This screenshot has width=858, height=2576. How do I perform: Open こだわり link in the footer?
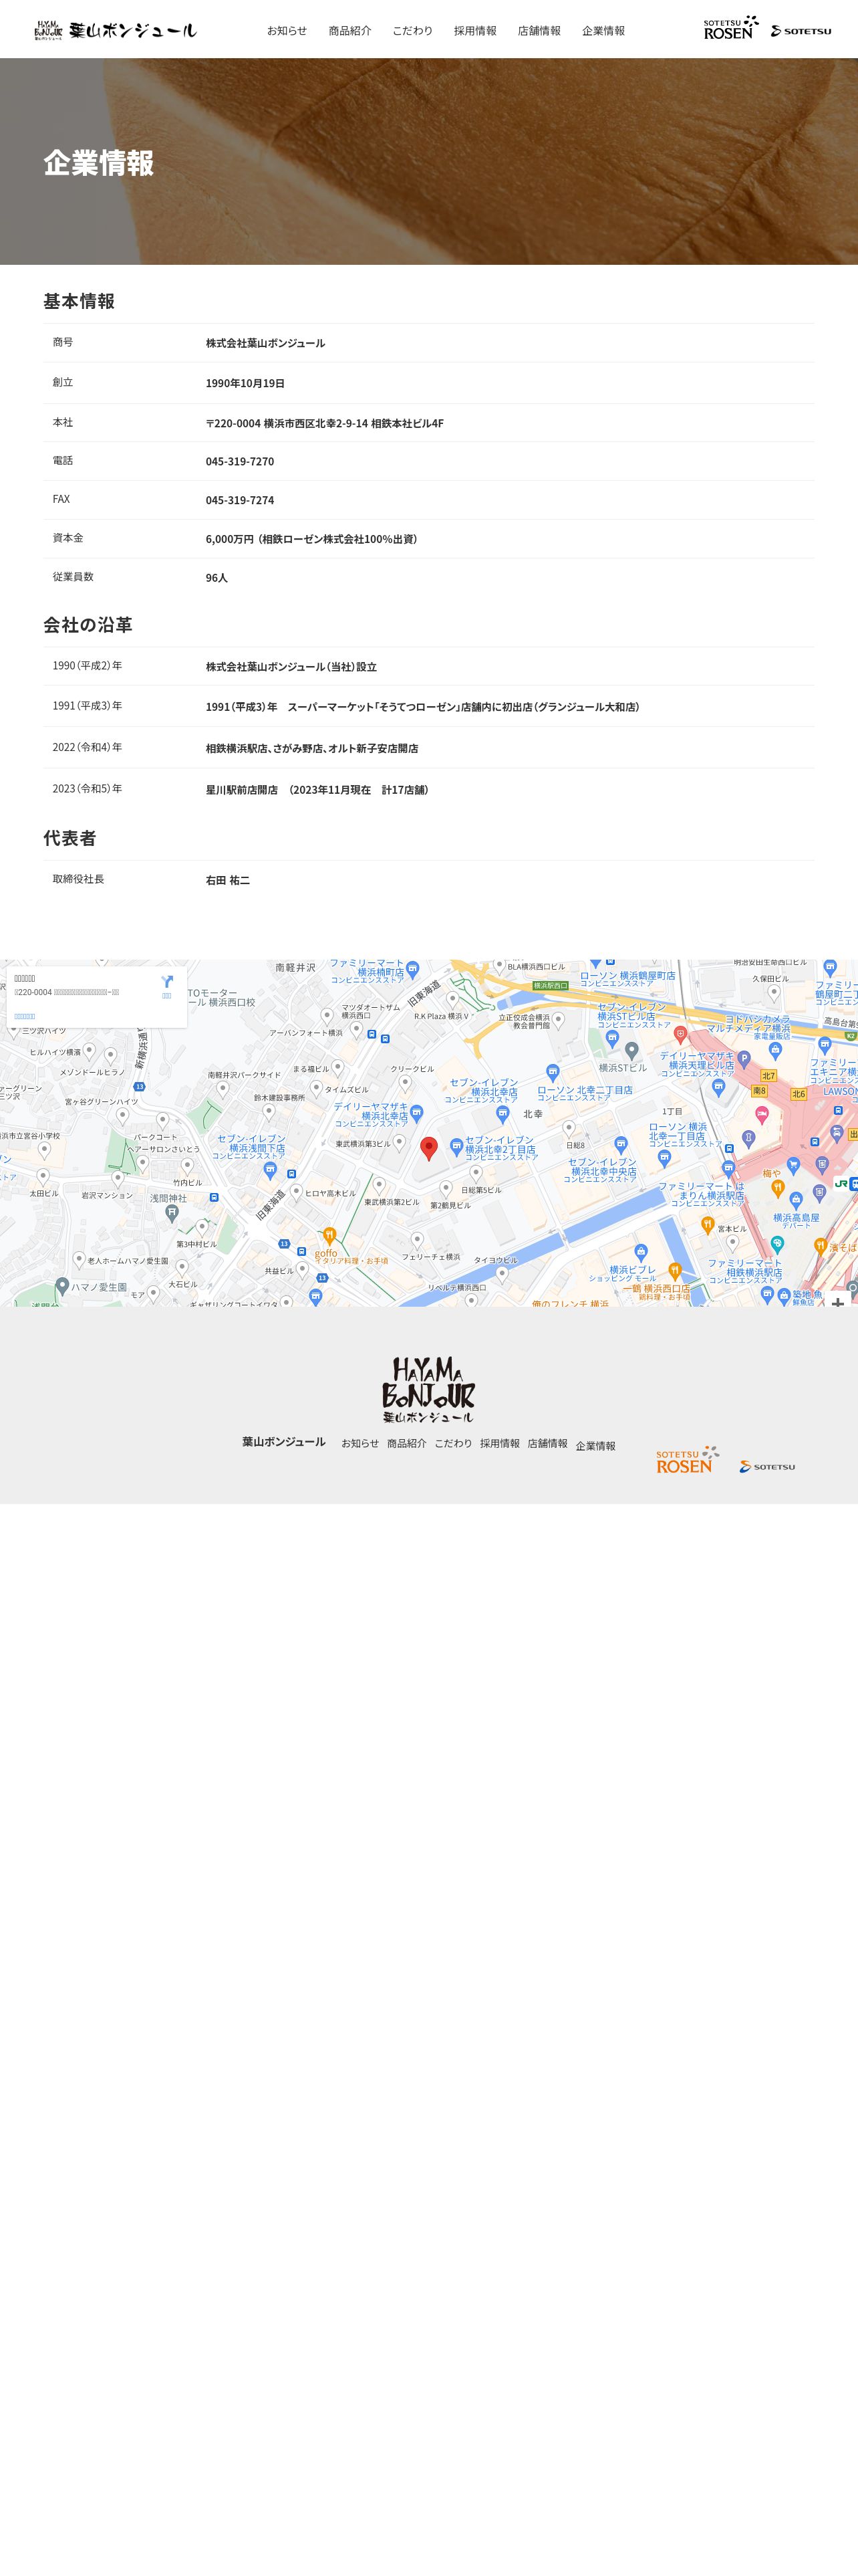point(454,1443)
